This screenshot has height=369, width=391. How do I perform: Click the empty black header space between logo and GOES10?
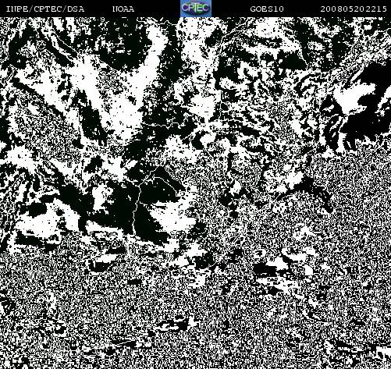230,9
